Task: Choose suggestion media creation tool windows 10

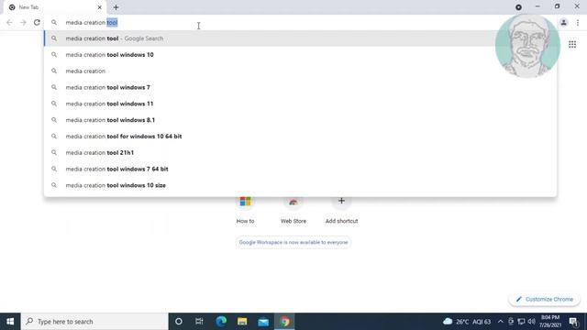Action: (300, 55)
